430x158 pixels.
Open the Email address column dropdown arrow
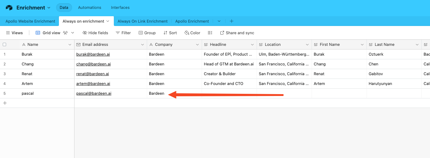143,45
